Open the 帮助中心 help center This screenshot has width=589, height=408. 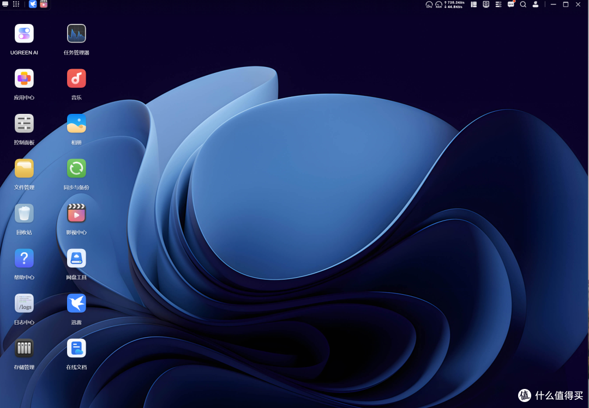click(x=24, y=259)
